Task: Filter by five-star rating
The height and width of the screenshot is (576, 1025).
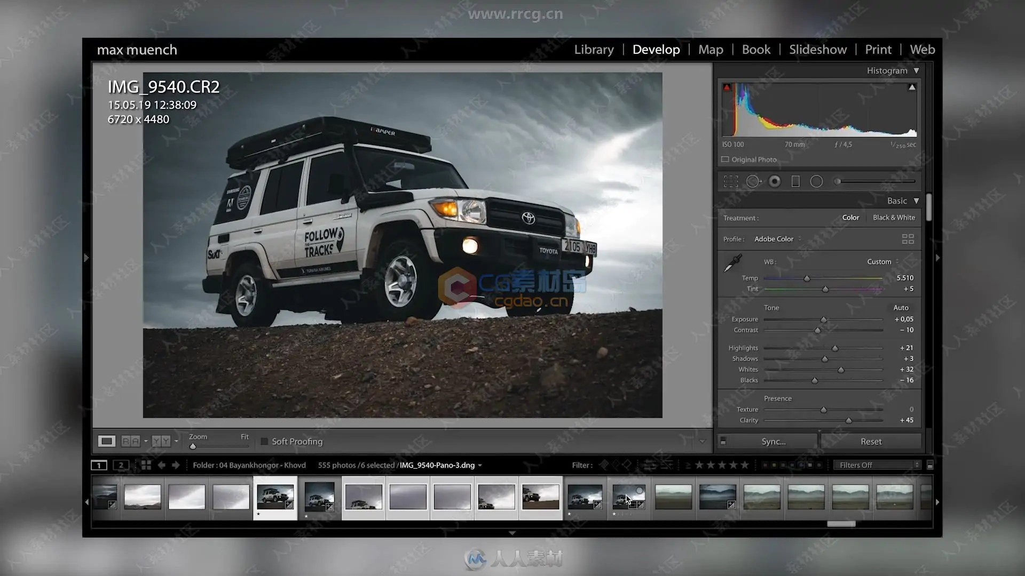Action: pyautogui.click(x=745, y=465)
